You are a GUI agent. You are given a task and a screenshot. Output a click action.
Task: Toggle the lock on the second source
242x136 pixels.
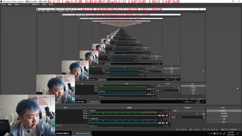pyautogui.click(x=87, y=113)
